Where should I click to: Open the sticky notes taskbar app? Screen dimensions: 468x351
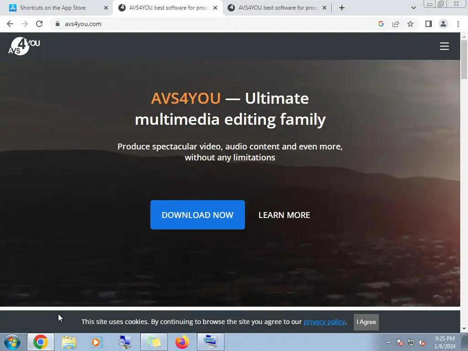point(154,342)
